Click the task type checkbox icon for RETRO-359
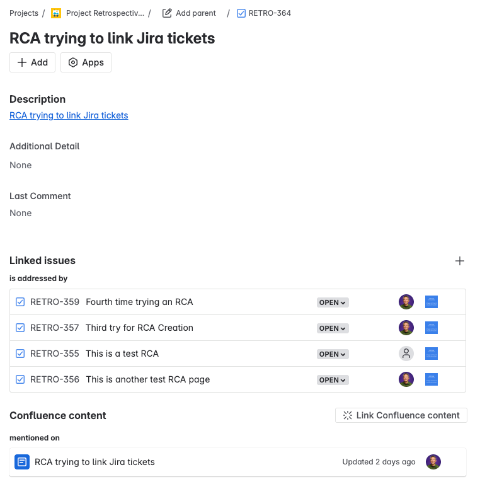Viewport: 480px width, 489px height. coord(20,302)
